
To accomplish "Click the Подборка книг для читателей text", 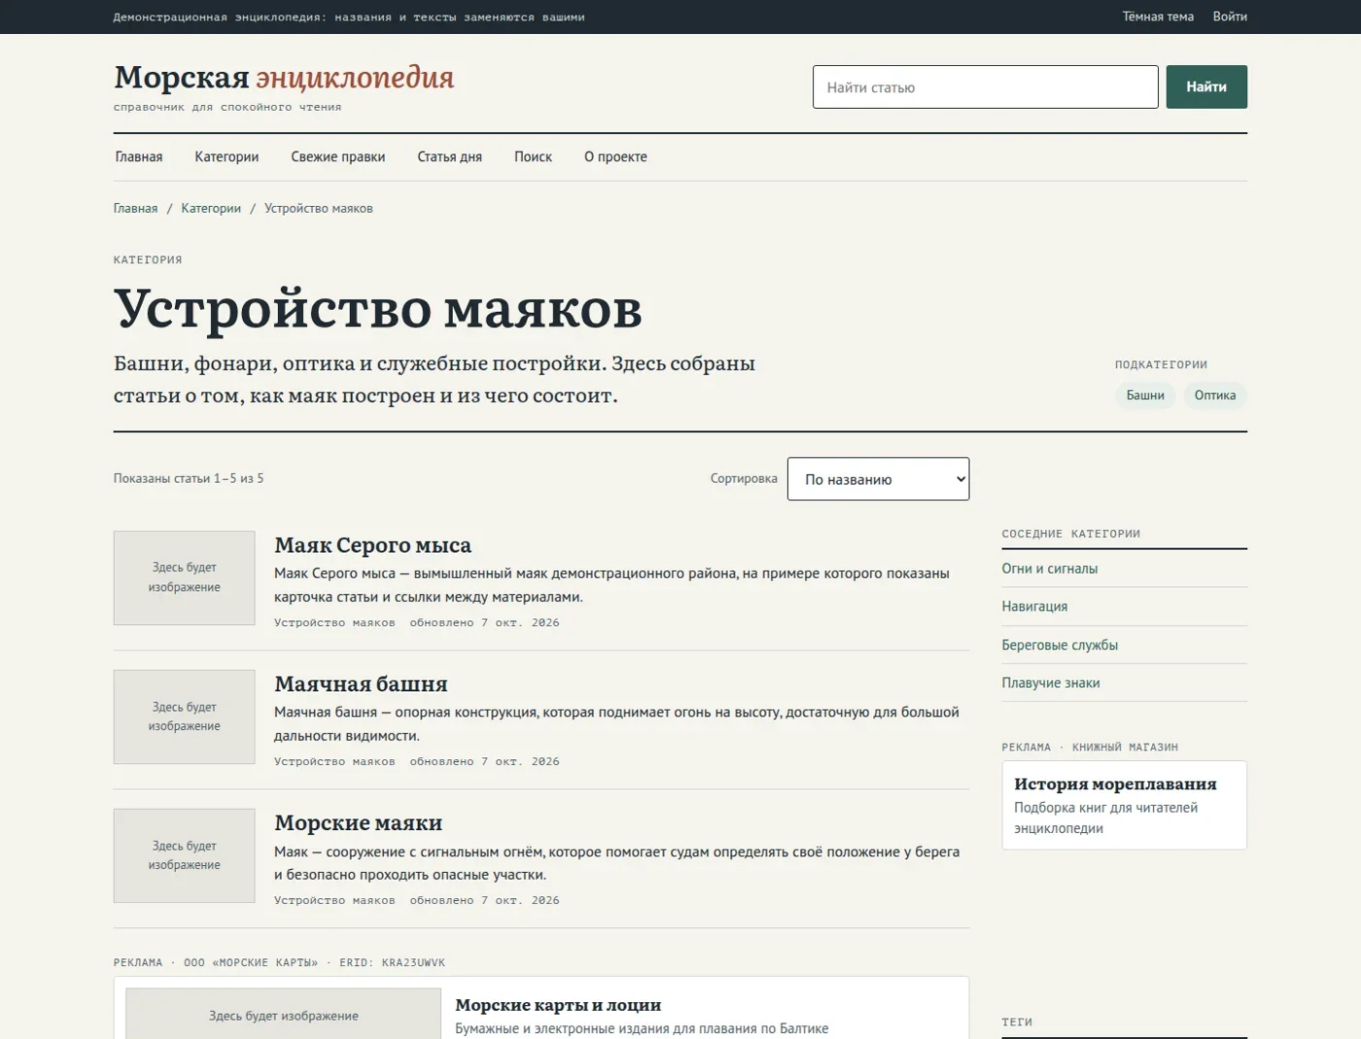I will [x=1105, y=818].
